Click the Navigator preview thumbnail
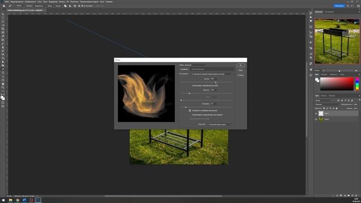The image size is (361, 203). [337, 41]
